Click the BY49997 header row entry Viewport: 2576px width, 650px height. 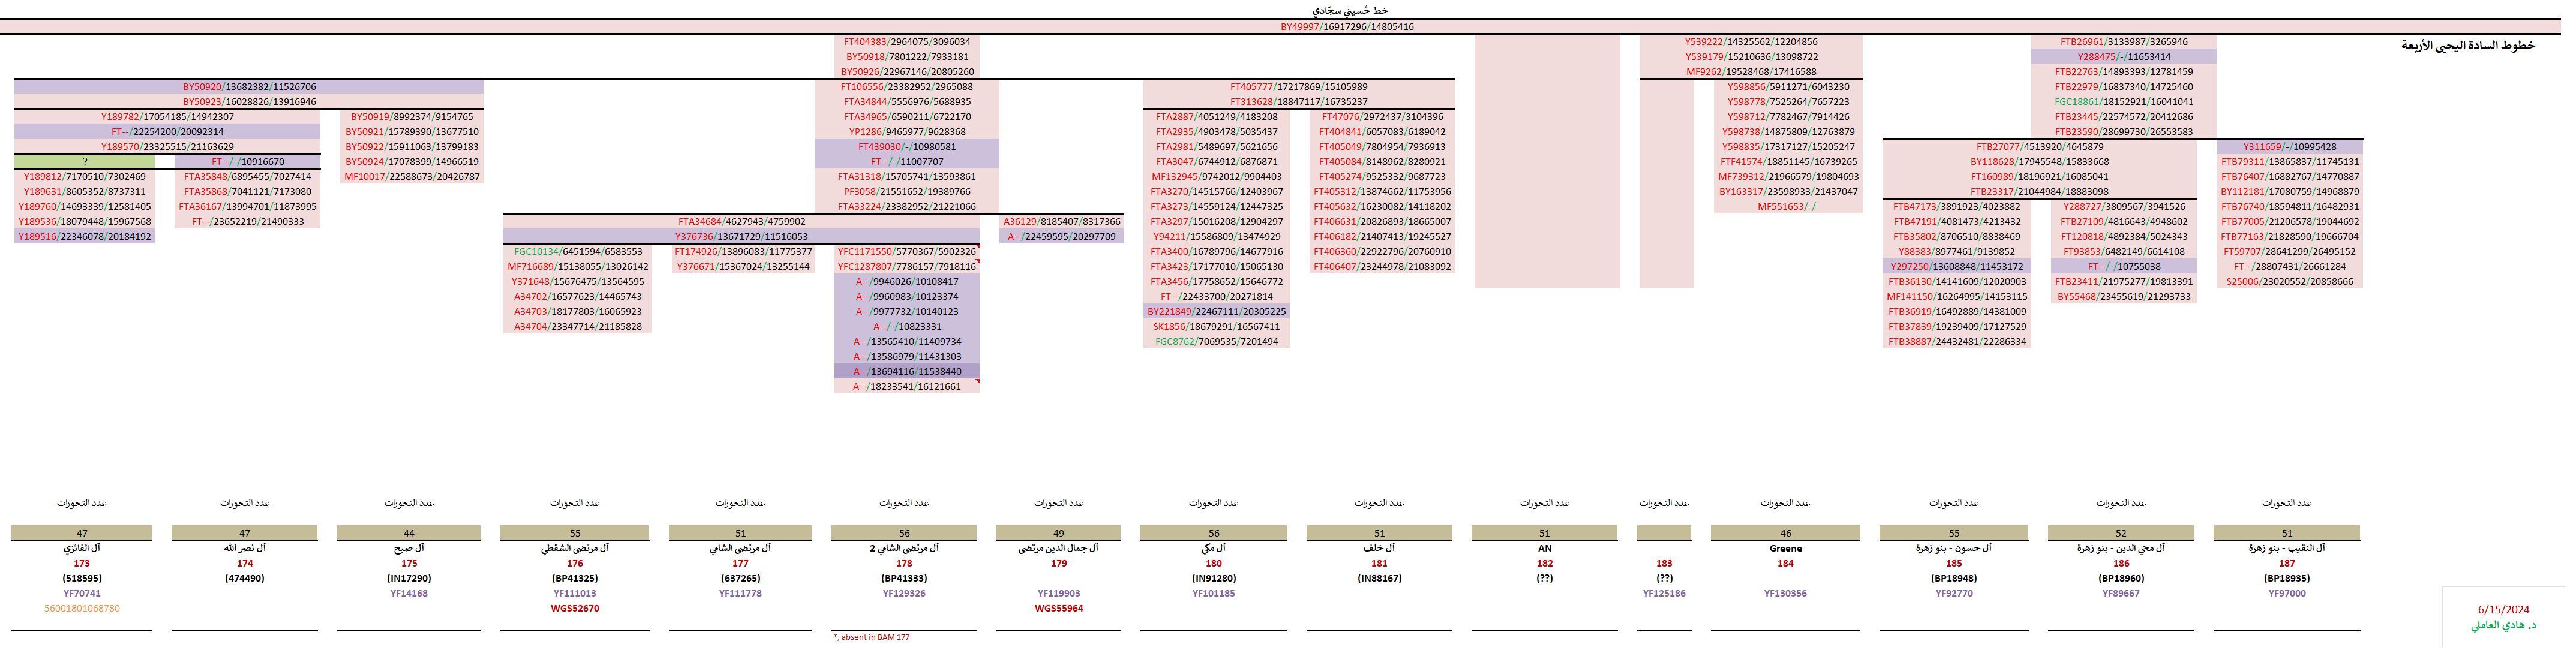[1346, 27]
